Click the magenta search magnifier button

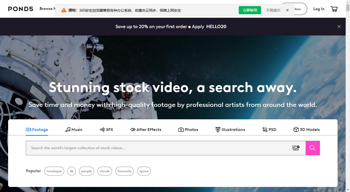click(312, 148)
